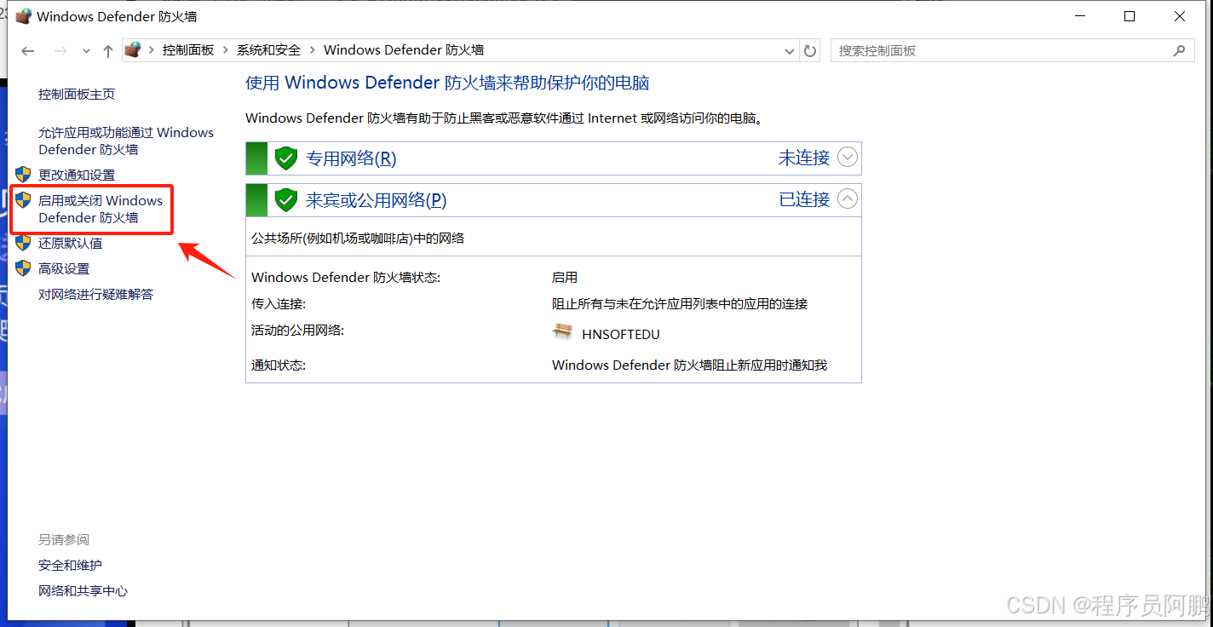1213x627 pixels.
Task: Maximize the Windows Defender 防火墙 window
Action: pyautogui.click(x=1130, y=16)
